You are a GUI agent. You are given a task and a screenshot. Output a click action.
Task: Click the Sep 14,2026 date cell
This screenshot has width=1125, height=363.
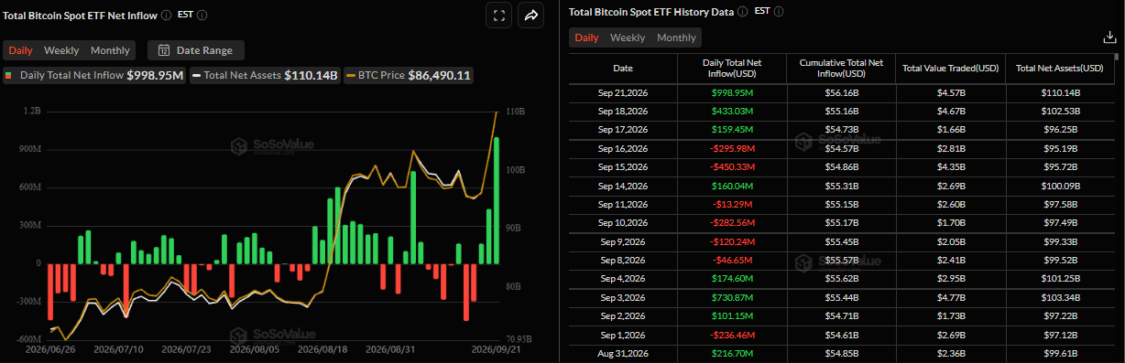(x=623, y=186)
